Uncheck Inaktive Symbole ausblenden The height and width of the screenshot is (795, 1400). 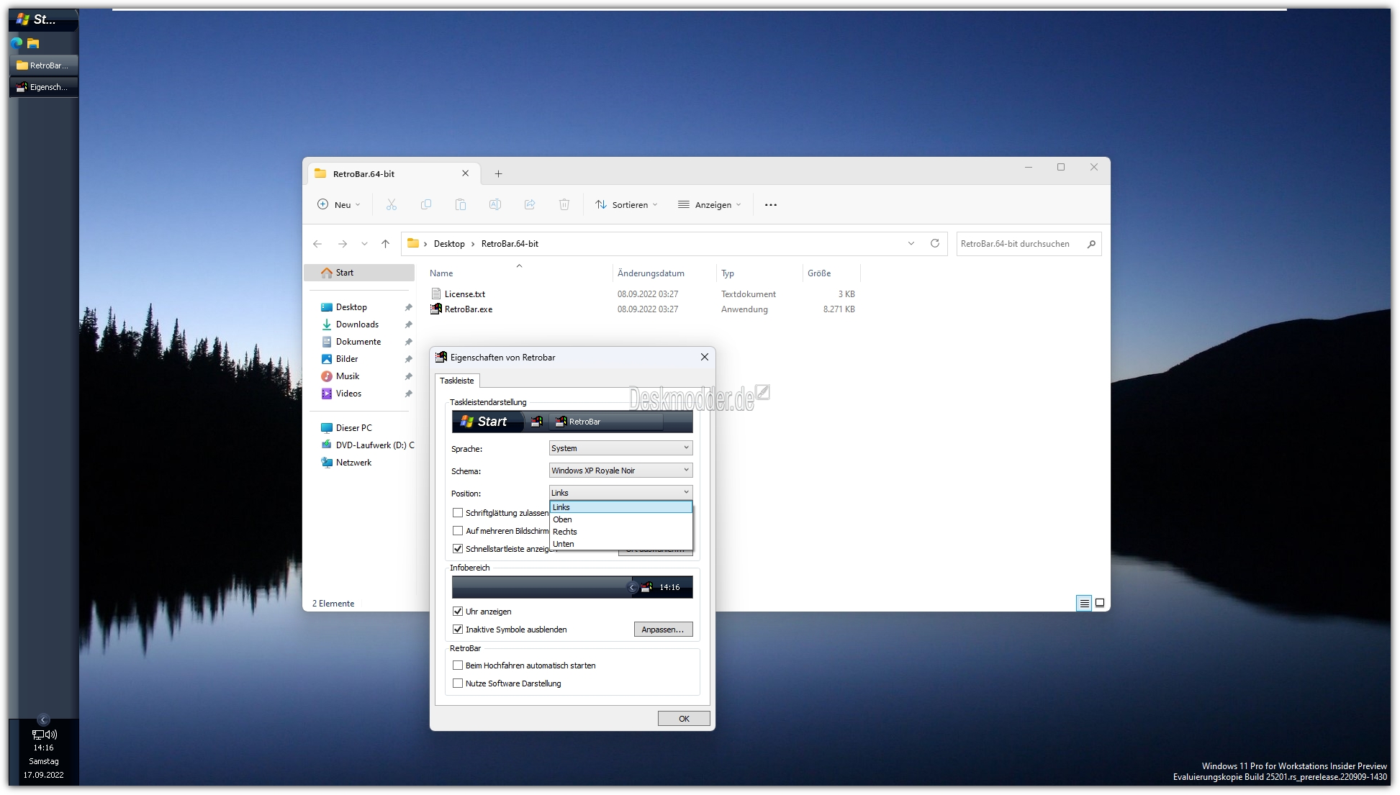[458, 630]
